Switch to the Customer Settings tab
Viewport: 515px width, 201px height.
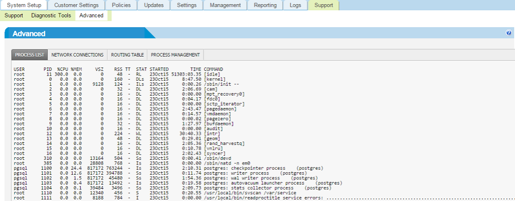(x=76, y=5)
